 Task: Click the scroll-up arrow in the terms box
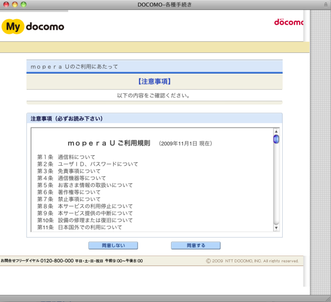[x=276, y=131]
